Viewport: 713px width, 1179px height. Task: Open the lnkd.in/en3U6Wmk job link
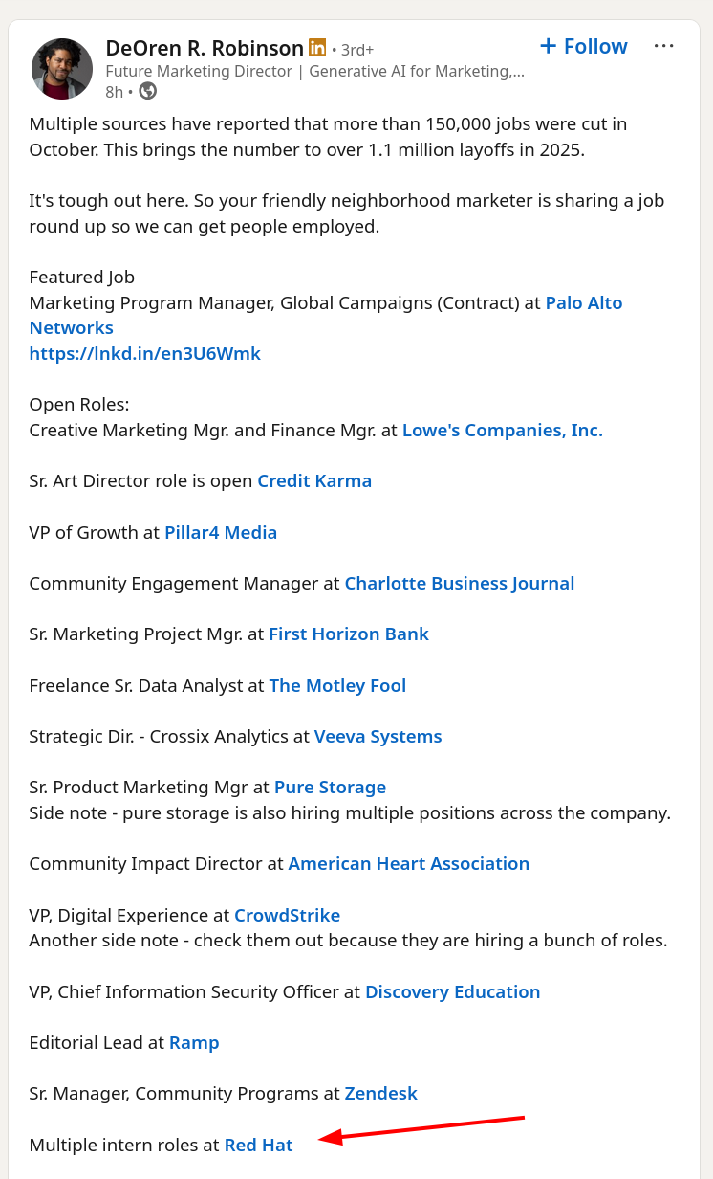click(144, 353)
